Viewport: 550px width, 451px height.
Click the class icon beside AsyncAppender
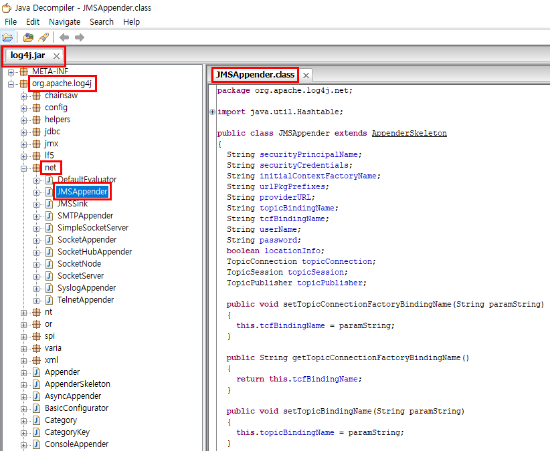pyautogui.click(x=37, y=396)
